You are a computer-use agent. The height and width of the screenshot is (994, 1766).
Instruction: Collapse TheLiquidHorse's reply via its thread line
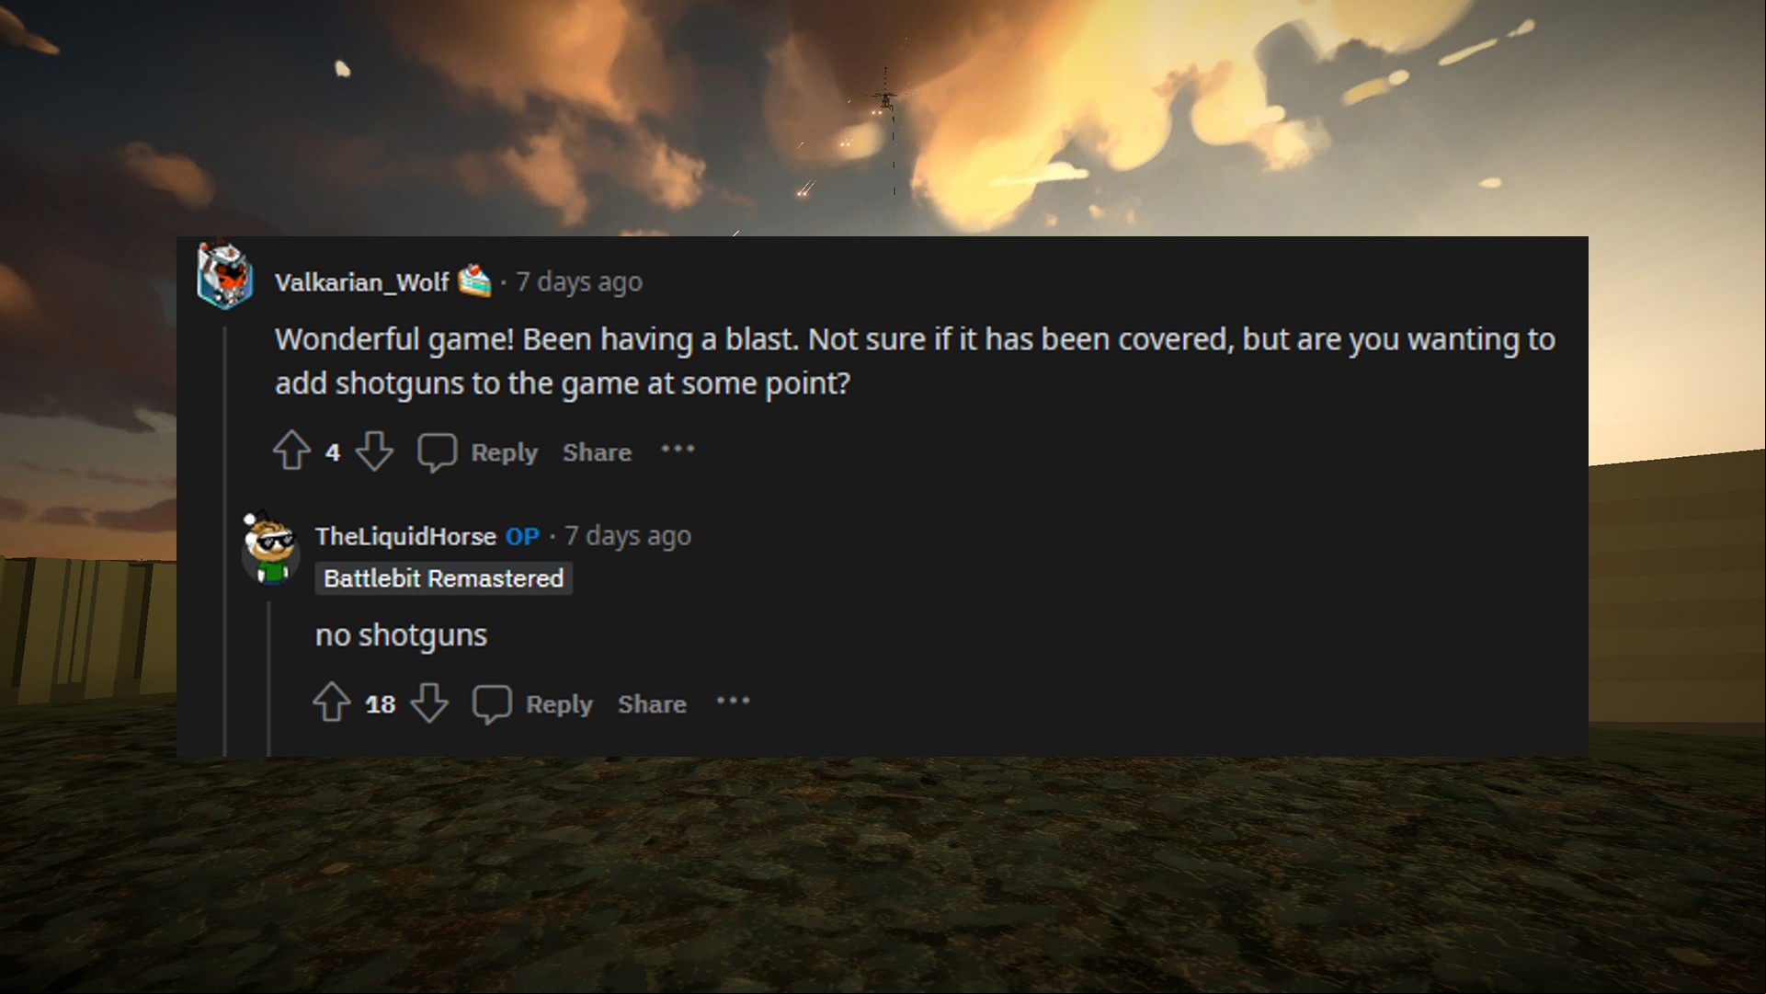point(269,680)
